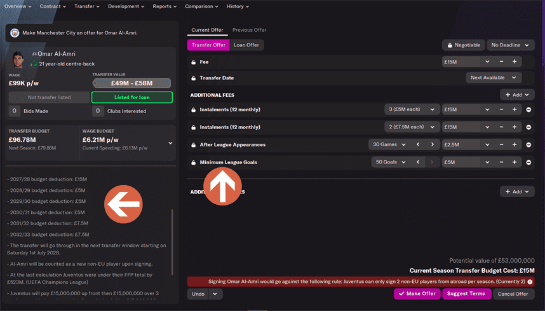Switch to the Current Offer tab
545x311 pixels.
point(207,30)
